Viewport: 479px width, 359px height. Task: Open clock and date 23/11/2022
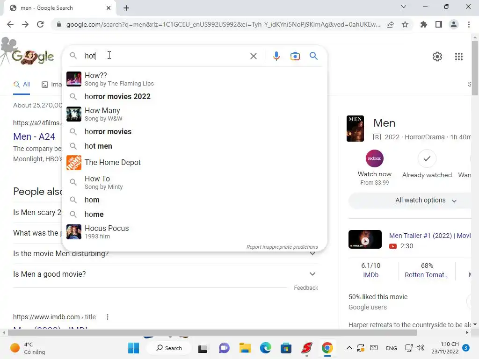pos(445,348)
